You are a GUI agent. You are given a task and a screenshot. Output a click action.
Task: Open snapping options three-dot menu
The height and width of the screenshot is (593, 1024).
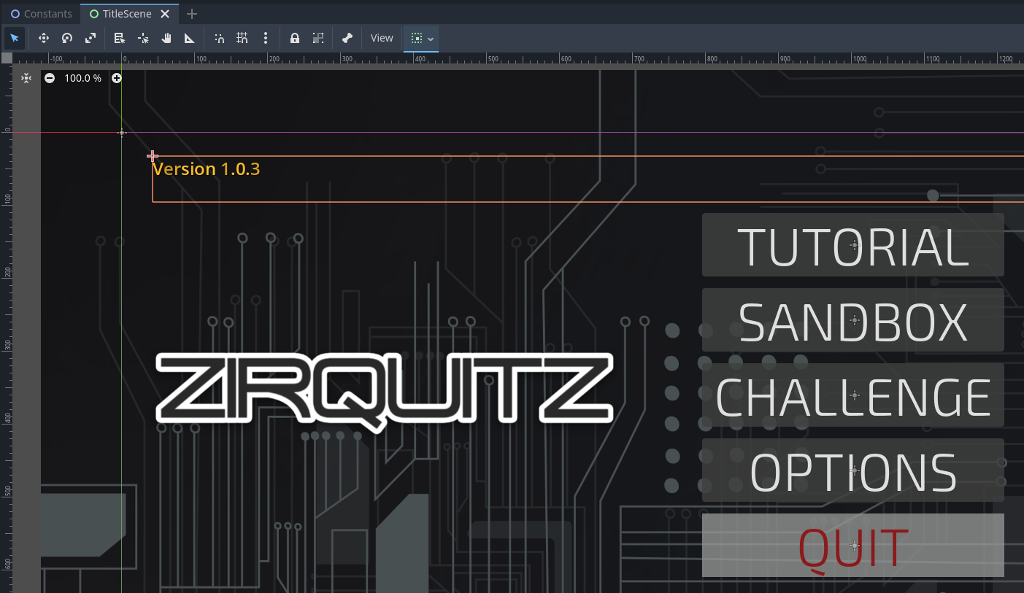pos(266,38)
